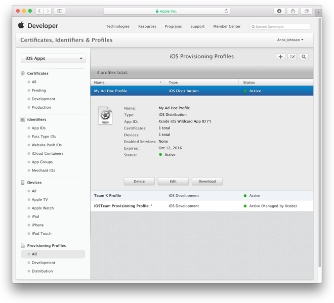334x303 pixels.
Task: Sort the list by the Name column
Action: tap(128, 82)
